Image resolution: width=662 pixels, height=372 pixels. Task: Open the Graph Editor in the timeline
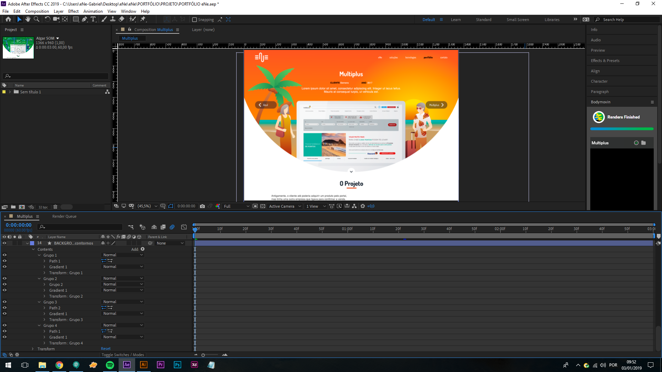[x=184, y=227]
